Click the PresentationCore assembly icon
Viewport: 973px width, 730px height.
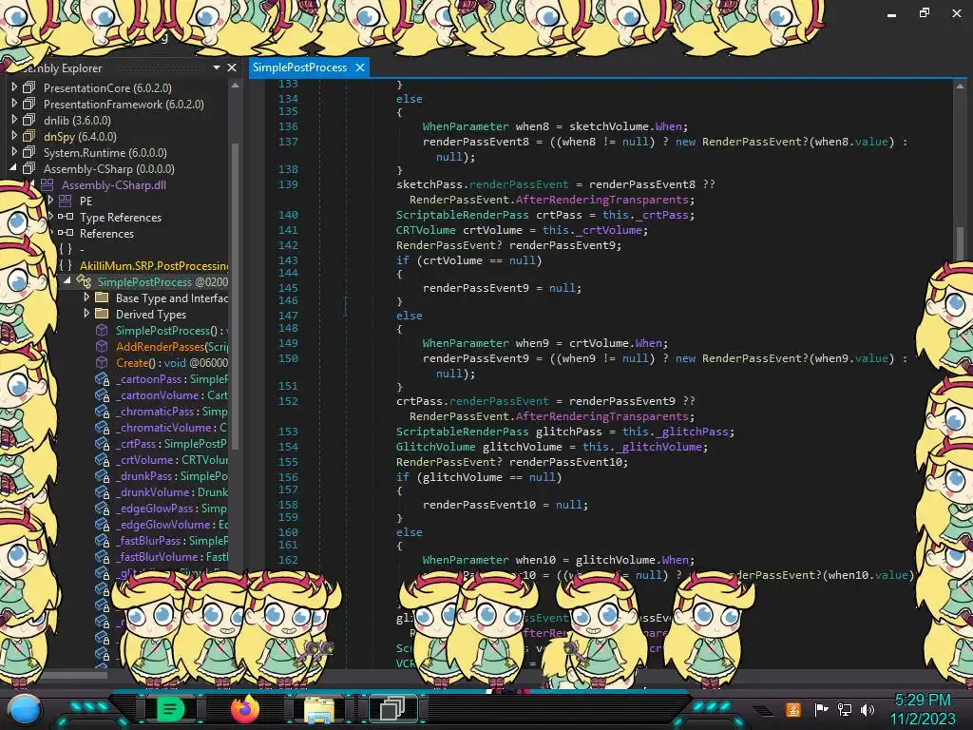coord(29,87)
